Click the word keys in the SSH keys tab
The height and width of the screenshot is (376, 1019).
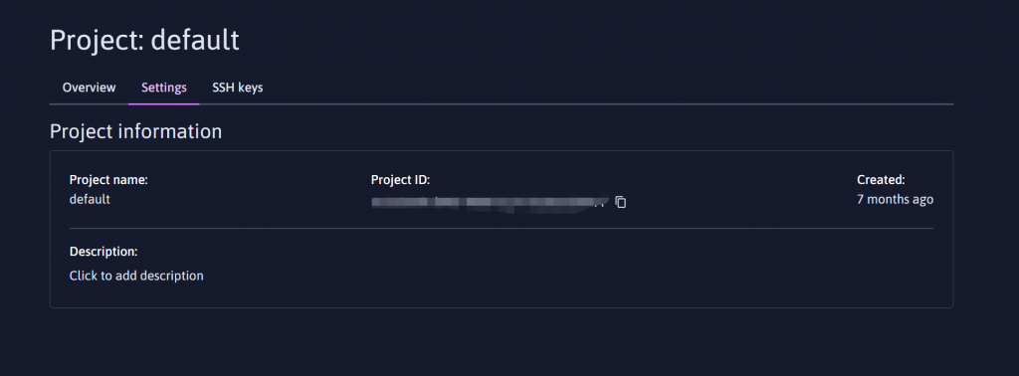coord(251,88)
